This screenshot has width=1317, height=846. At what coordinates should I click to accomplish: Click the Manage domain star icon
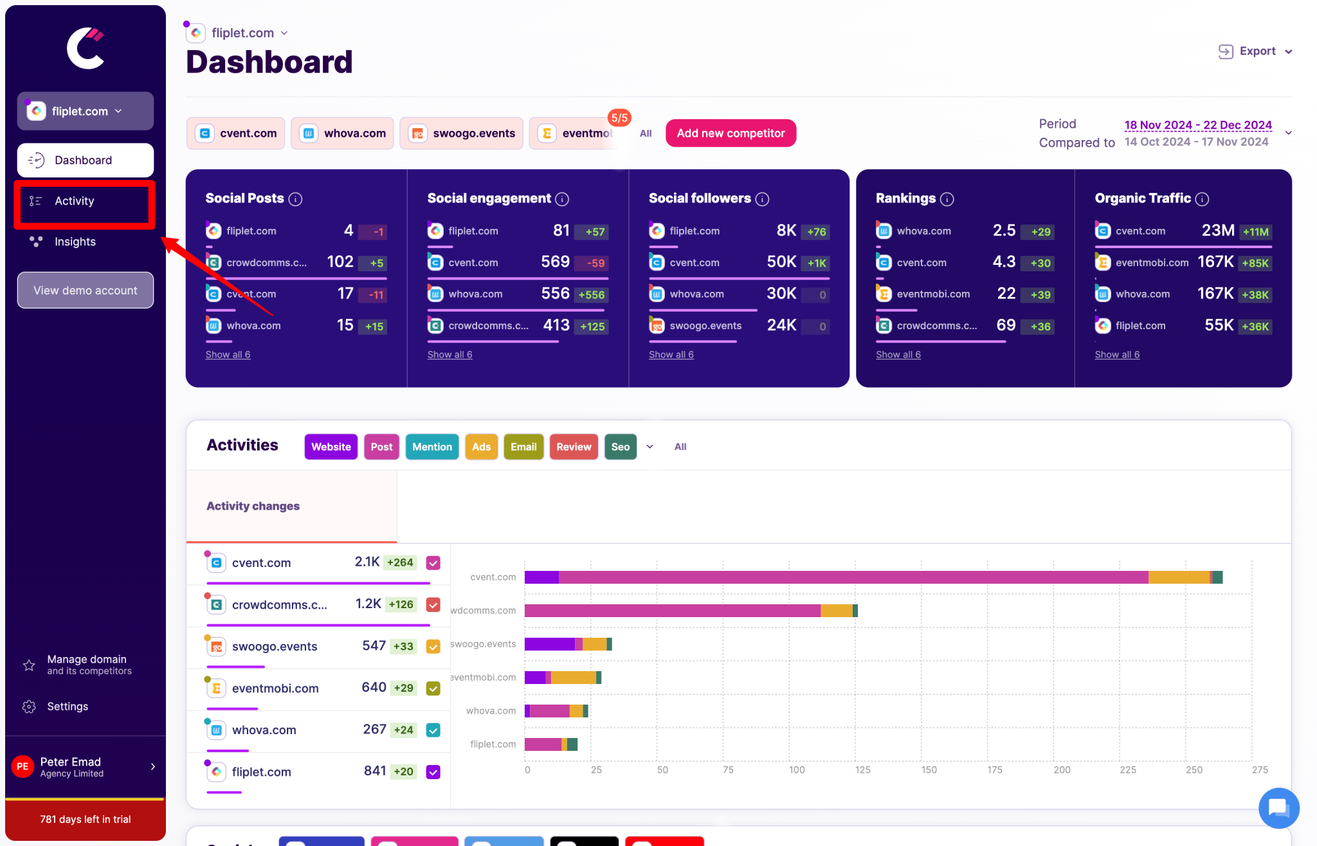[x=29, y=665]
